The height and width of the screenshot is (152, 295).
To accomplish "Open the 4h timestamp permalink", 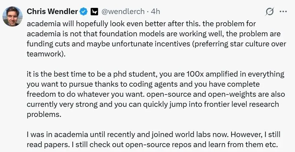I will (155, 12).
